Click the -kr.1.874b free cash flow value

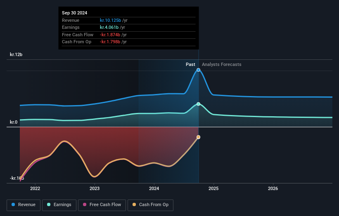pos(110,35)
